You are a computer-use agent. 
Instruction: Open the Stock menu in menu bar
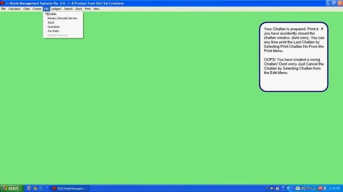pyautogui.click(x=79, y=9)
